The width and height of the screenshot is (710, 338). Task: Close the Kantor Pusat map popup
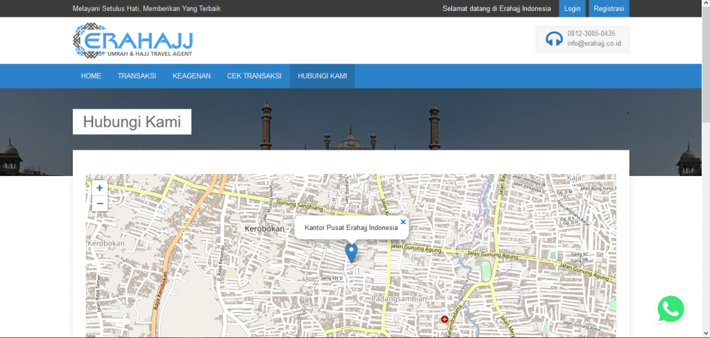[x=403, y=222]
